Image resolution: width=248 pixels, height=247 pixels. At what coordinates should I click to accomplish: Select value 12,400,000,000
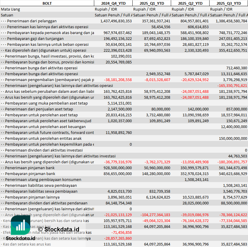(234, 127)
